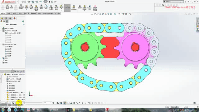Switch to the 渲染工具 ribbon tab
Image resolution: width=199 pixels, height=112 pixels.
26,13
